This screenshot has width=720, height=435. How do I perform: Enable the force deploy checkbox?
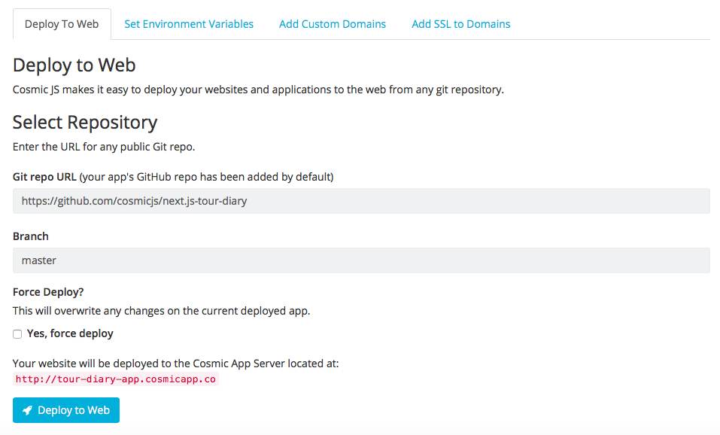[x=17, y=334]
